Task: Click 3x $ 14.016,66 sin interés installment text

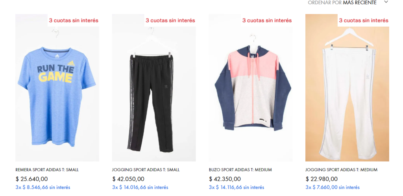Action: pos(140,187)
